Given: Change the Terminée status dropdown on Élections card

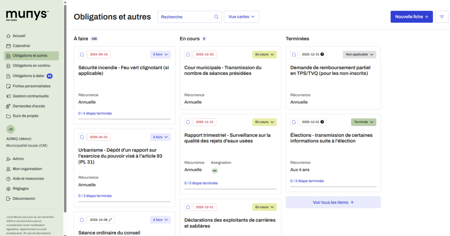Looking at the screenshot, I should coord(363,122).
